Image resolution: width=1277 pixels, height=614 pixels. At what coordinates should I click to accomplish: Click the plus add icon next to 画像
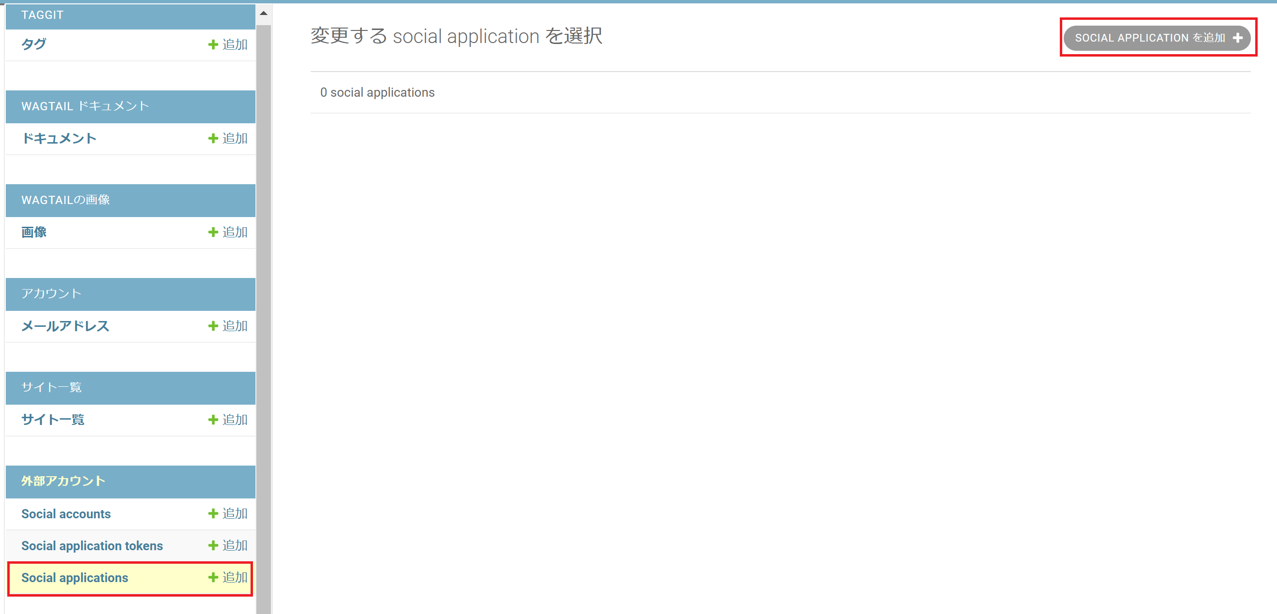tap(213, 232)
